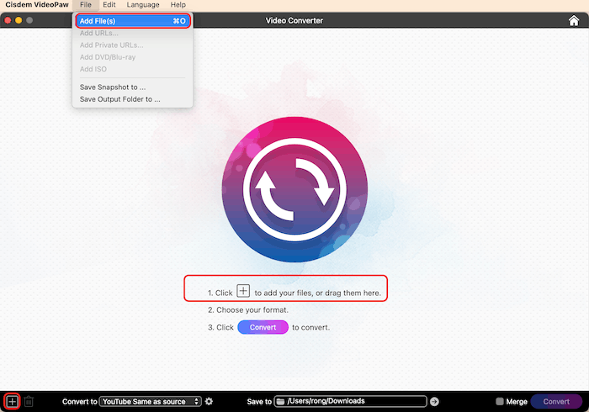The image size is (589, 412).
Task: Click the folder icon in Save to field
Action: pos(281,402)
